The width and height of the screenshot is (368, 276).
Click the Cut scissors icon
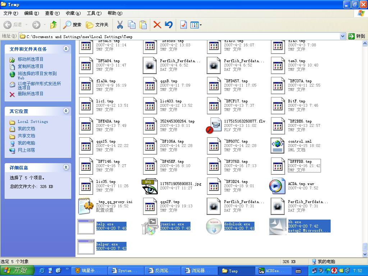point(120,25)
